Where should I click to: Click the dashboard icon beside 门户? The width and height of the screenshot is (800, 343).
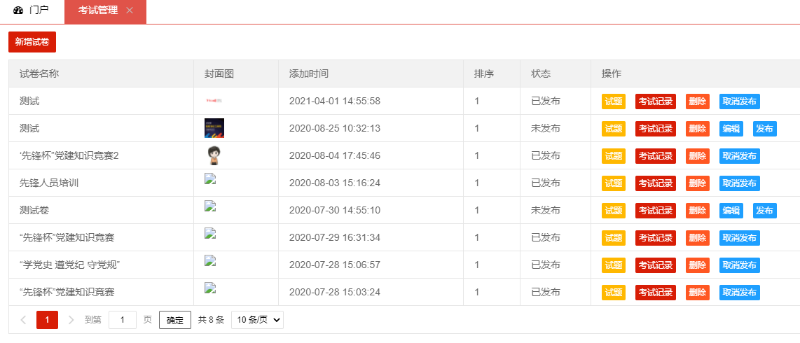[x=18, y=10]
